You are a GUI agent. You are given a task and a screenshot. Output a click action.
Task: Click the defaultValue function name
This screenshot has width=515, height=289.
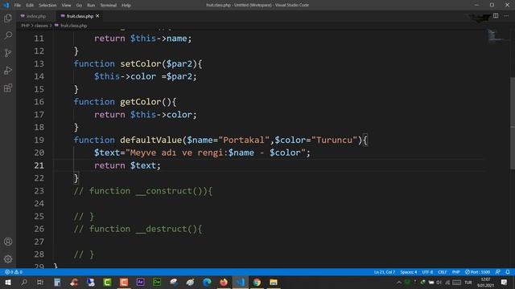pos(150,140)
